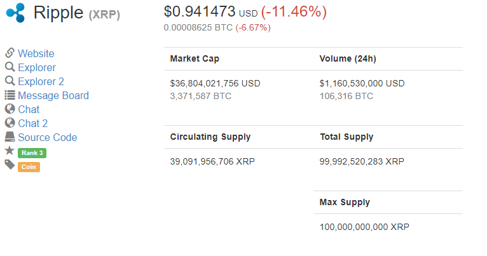This screenshot has width=487, height=256.
Task: Open the Explorer 2 link
Action: click(41, 81)
